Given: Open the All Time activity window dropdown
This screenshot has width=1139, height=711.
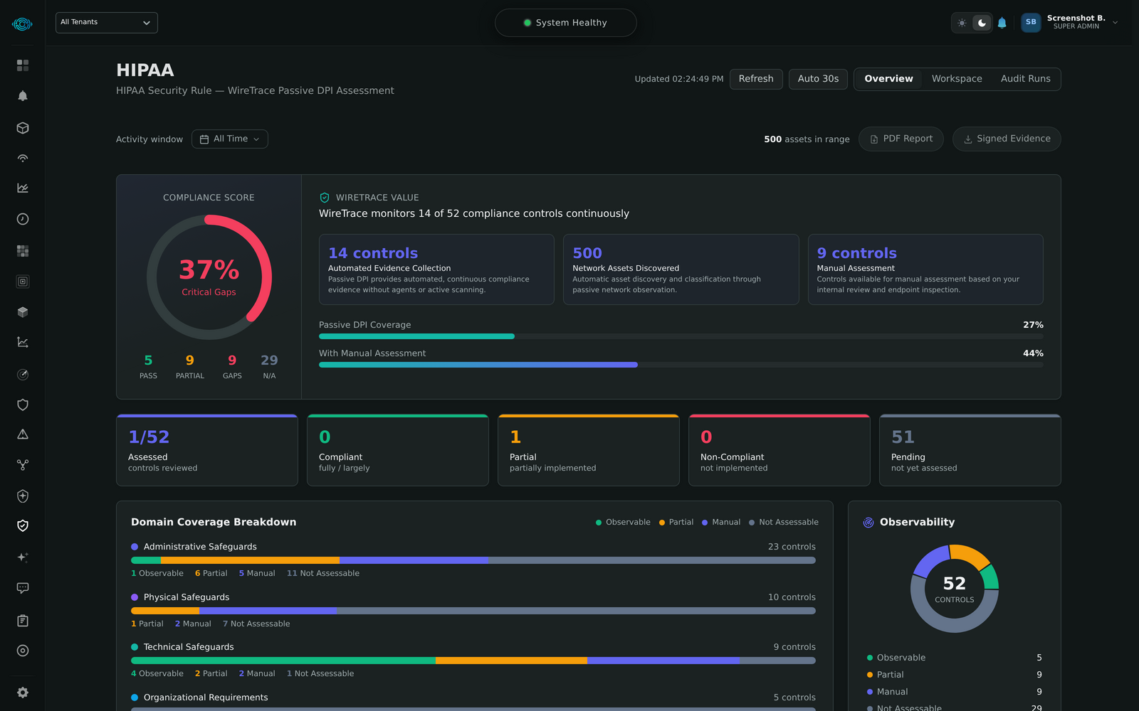Looking at the screenshot, I should click(230, 139).
